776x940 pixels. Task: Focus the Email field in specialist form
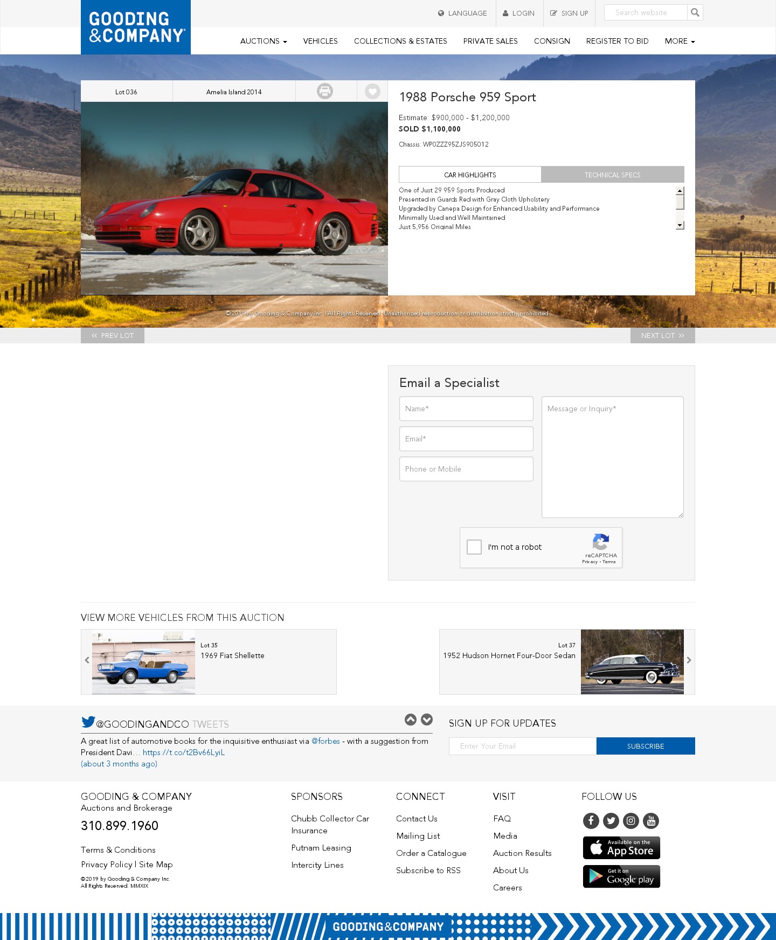click(466, 439)
